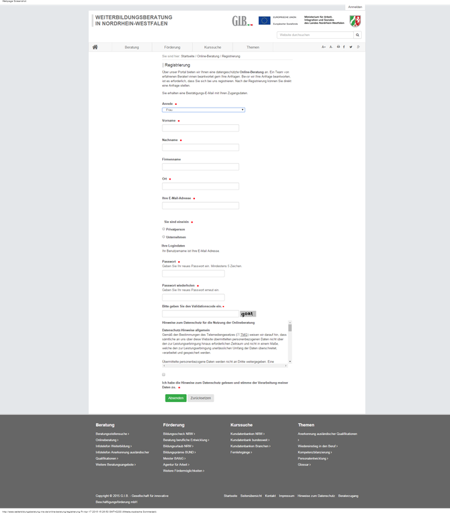The height and width of the screenshot is (513, 450).
Task: Open the Kurssuche menu
Action: (x=212, y=47)
